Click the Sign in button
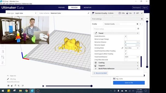Screen dimensions: 166x93 click(145, 7)
